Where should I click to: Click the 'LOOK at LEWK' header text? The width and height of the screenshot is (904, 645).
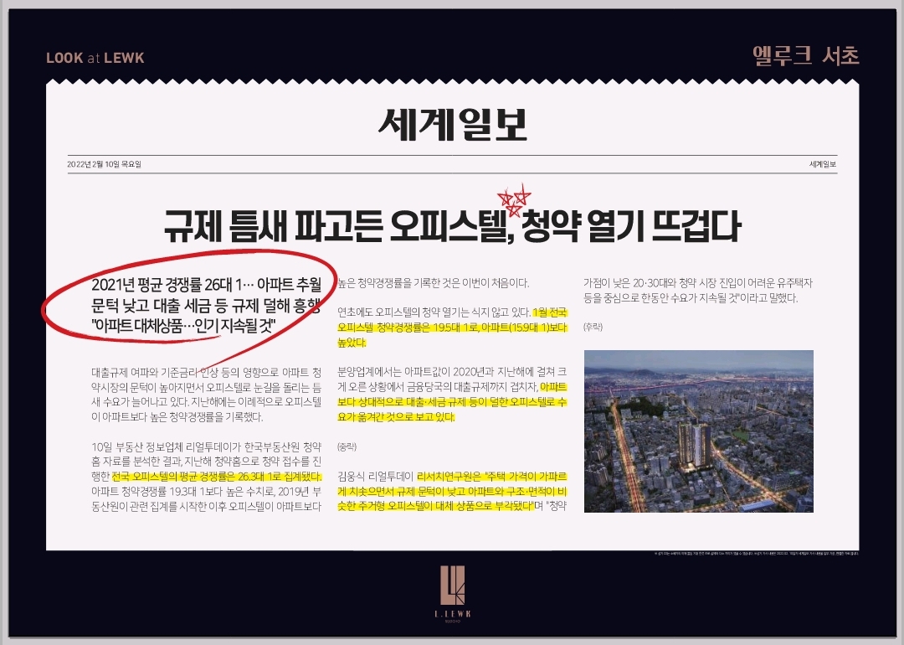tap(95, 58)
